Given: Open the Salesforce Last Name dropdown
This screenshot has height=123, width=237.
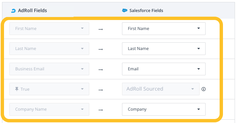Looking at the screenshot, I should click(x=164, y=49).
